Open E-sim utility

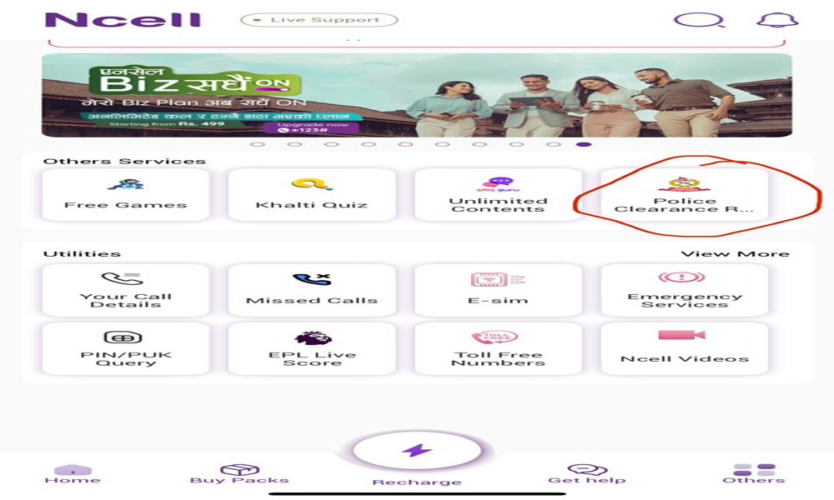point(499,290)
